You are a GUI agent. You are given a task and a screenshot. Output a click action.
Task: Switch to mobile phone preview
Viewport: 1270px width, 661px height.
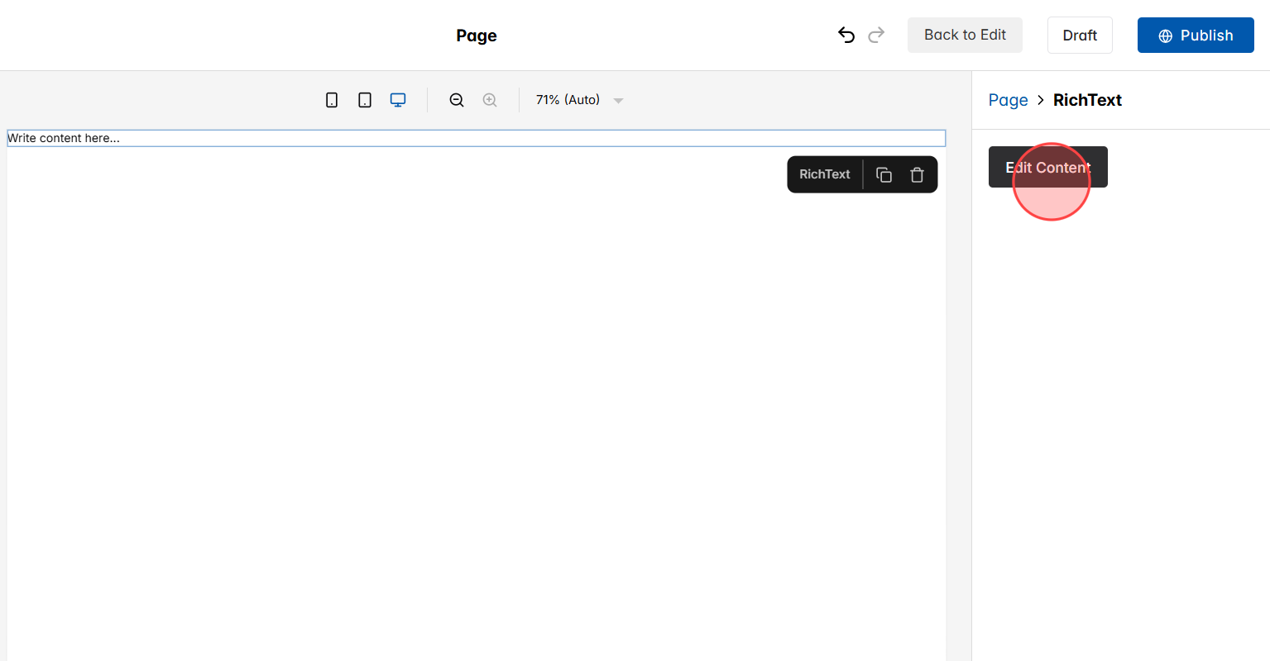(x=332, y=99)
